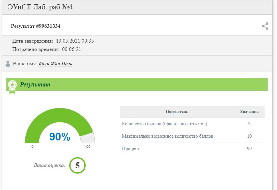Click the user avatar icon

click(8, 64)
